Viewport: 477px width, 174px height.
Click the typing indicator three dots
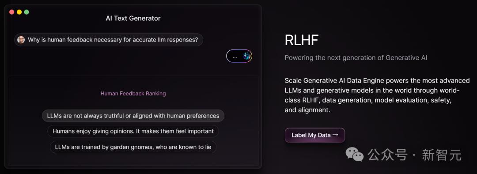coord(235,57)
